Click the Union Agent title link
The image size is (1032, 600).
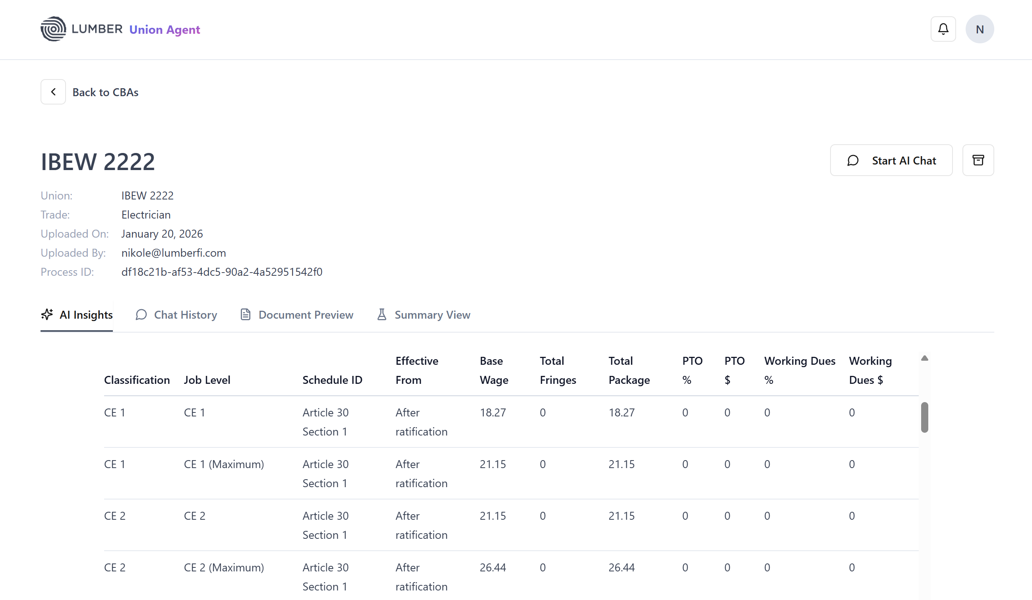coord(165,29)
